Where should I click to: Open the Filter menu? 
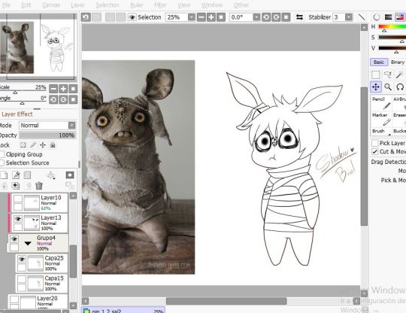[x=160, y=5]
